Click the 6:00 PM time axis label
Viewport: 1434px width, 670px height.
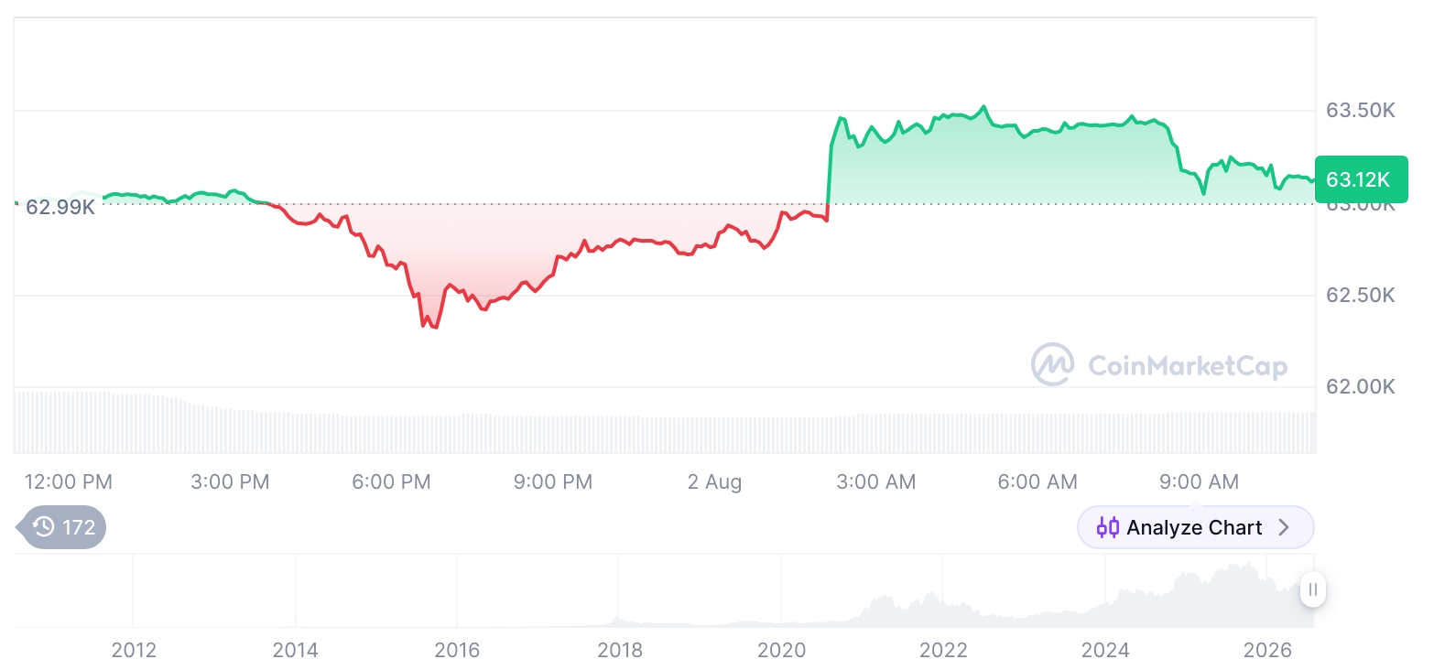[x=391, y=481]
